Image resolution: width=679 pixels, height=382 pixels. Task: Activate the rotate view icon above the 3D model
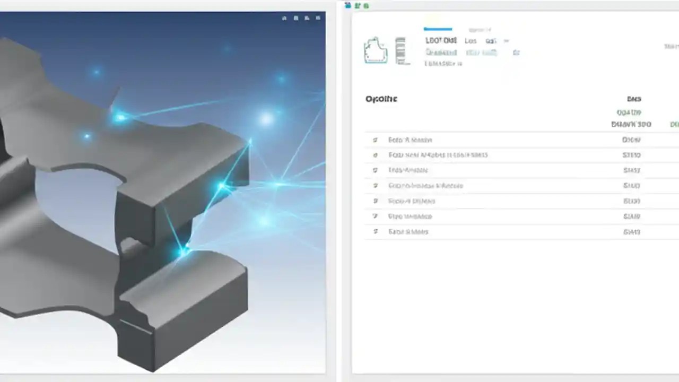click(295, 18)
